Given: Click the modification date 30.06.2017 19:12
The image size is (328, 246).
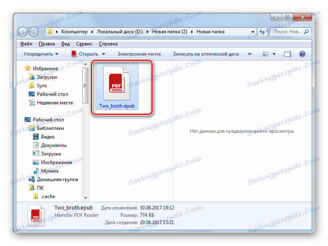Looking at the screenshot, I should tap(157, 208).
